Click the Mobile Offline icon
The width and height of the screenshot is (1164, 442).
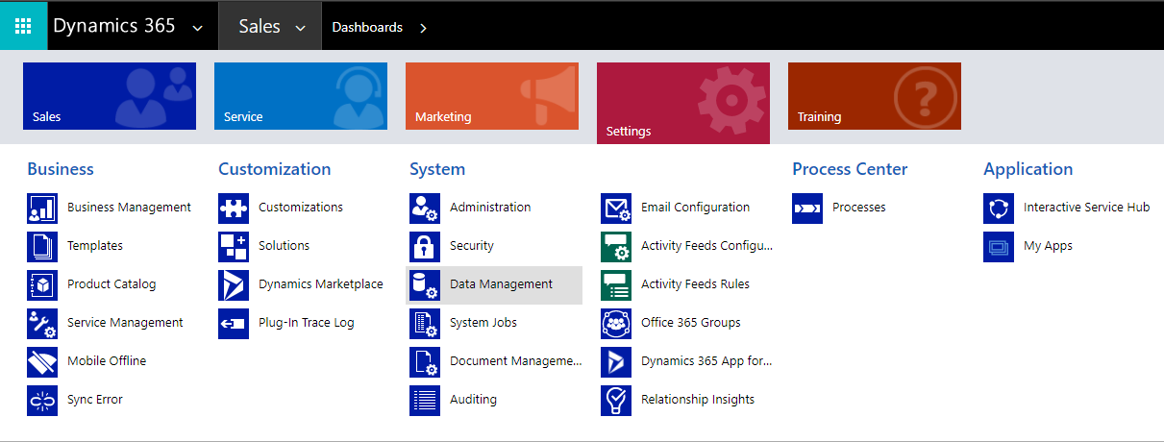click(42, 362)
